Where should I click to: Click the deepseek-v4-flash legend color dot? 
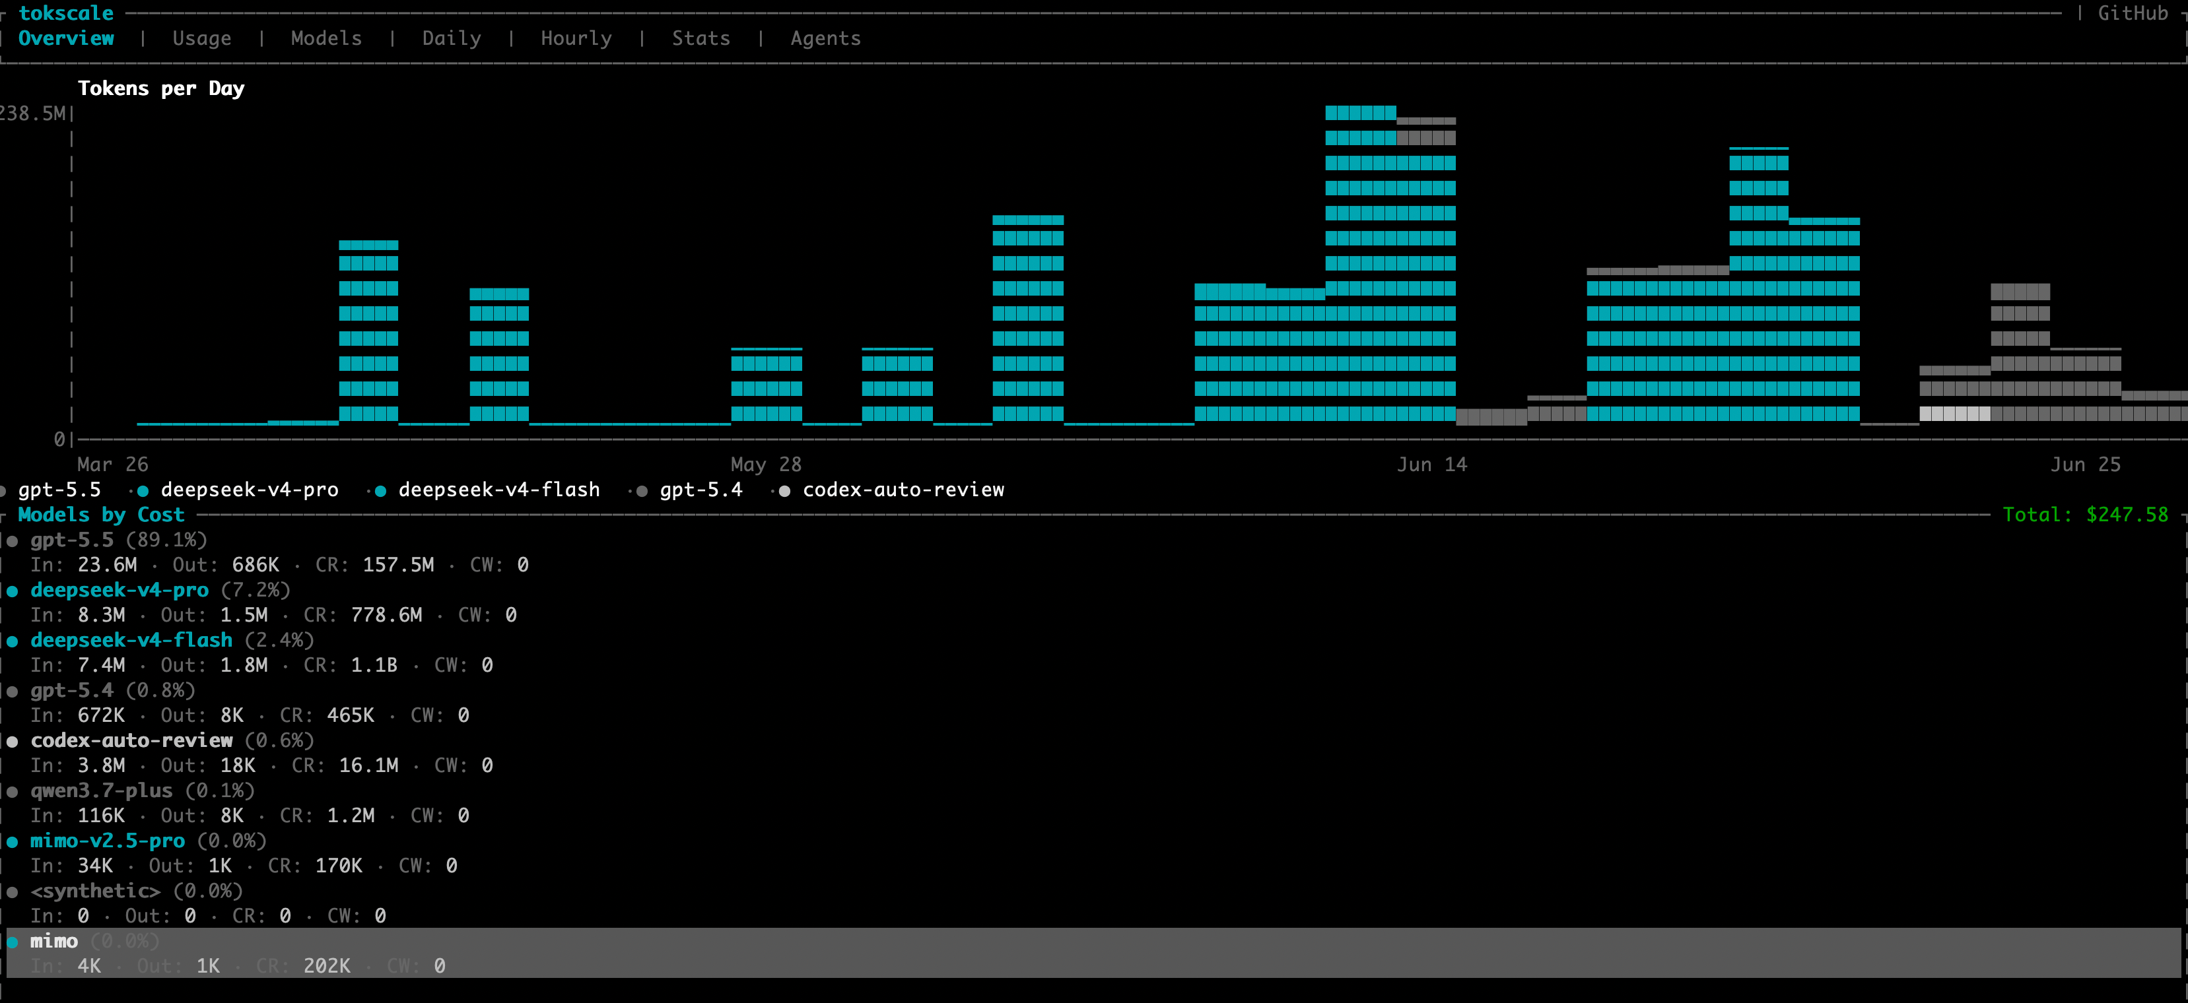tap(380, 490)
